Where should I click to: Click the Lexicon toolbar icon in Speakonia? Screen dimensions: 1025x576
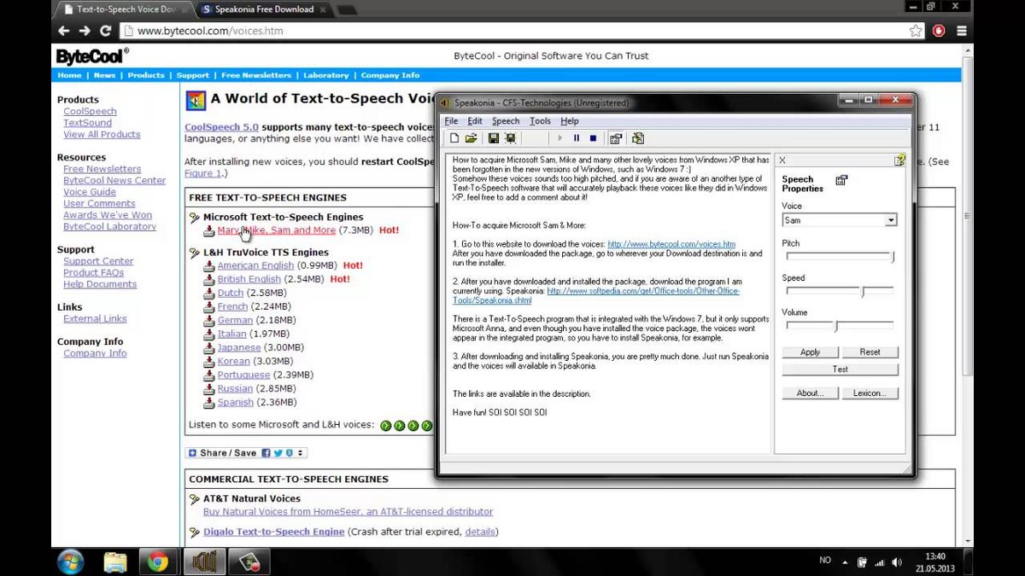coord(638,137)
